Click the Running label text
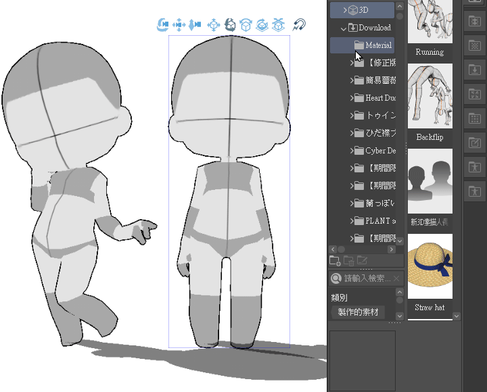 tap(430, 52)
